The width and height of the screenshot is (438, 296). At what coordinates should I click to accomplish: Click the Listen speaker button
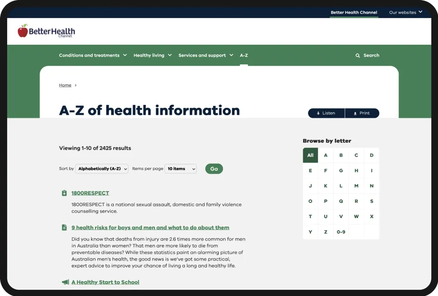[x=326, y=113]
